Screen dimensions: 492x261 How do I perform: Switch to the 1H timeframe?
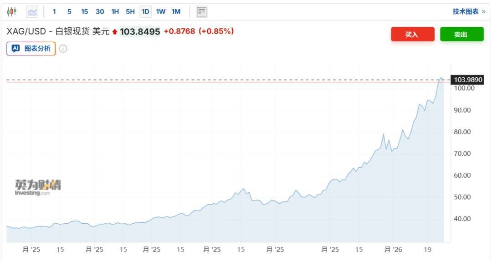click(115, 12)
